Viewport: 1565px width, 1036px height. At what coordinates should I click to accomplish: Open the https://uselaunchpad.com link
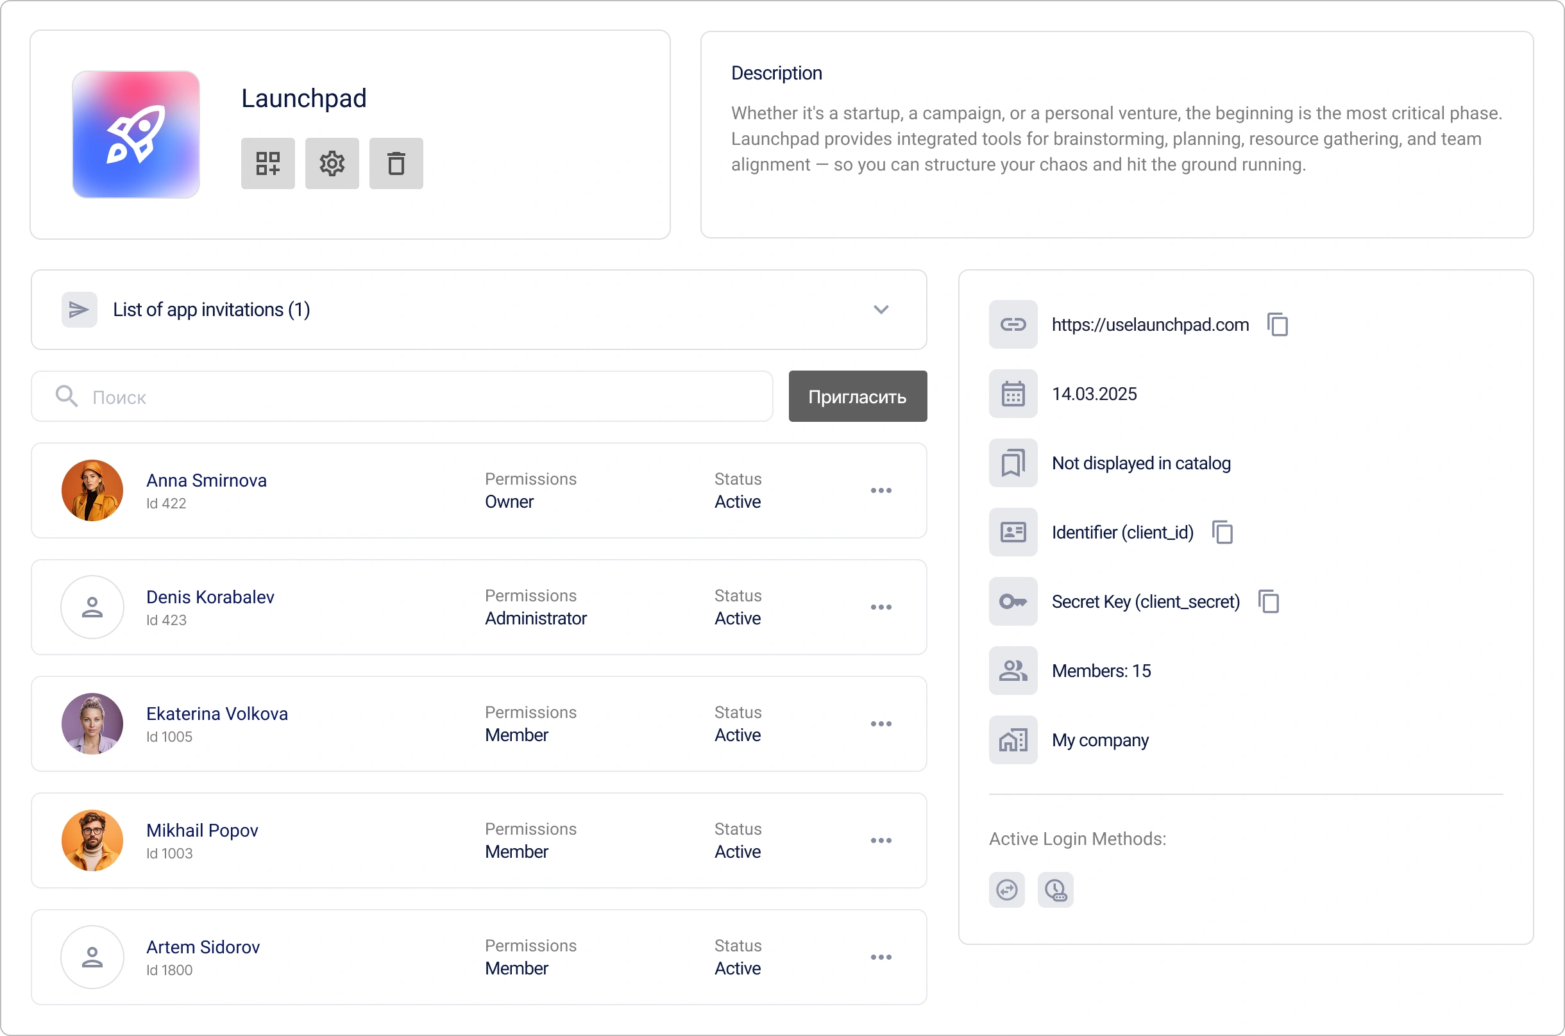click(1150, 324)
